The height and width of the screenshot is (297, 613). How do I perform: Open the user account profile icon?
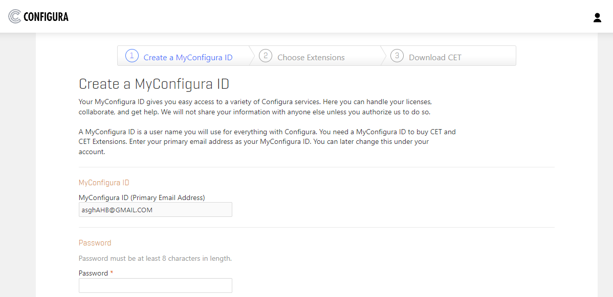coord(597,17)
